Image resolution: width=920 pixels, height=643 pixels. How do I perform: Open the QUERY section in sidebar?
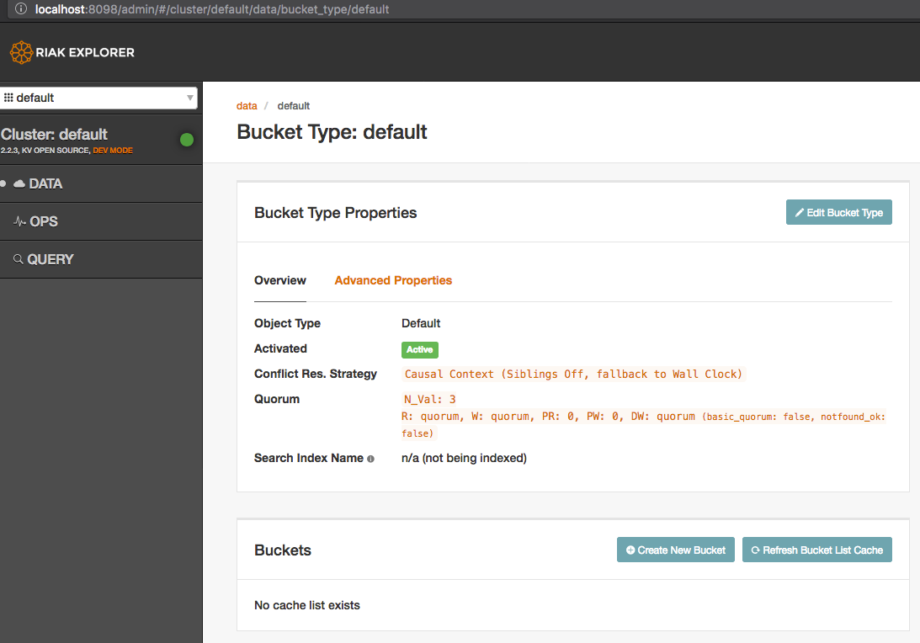[x=101, y=258]
